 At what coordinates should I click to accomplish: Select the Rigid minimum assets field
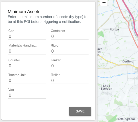(70, 51)
